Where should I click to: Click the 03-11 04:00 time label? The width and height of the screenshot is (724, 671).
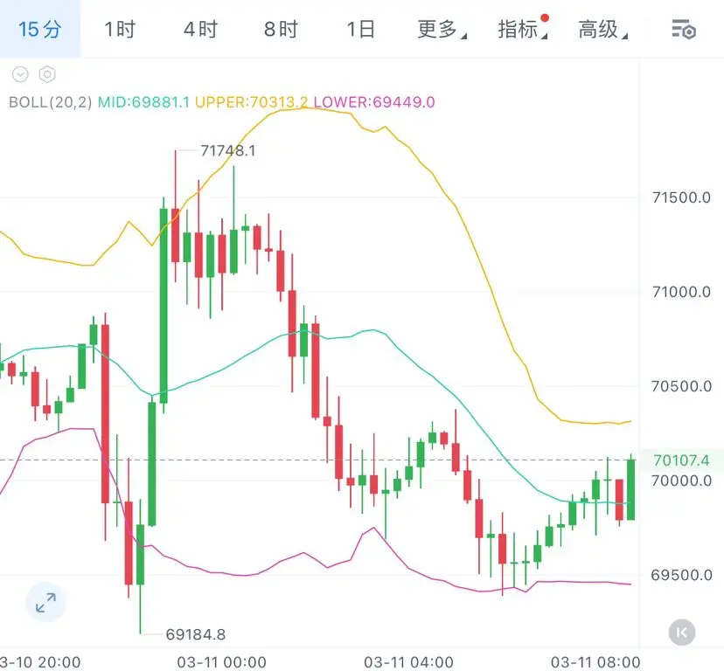(408, 662)
